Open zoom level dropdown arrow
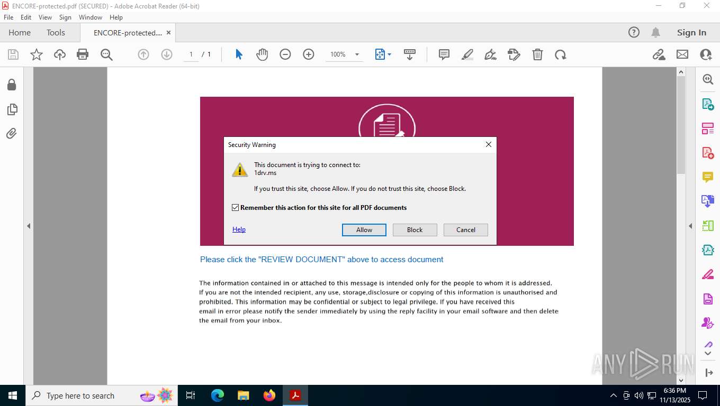Image resolution: width=720 pixels, height=406 pixels. pos(357,54)
